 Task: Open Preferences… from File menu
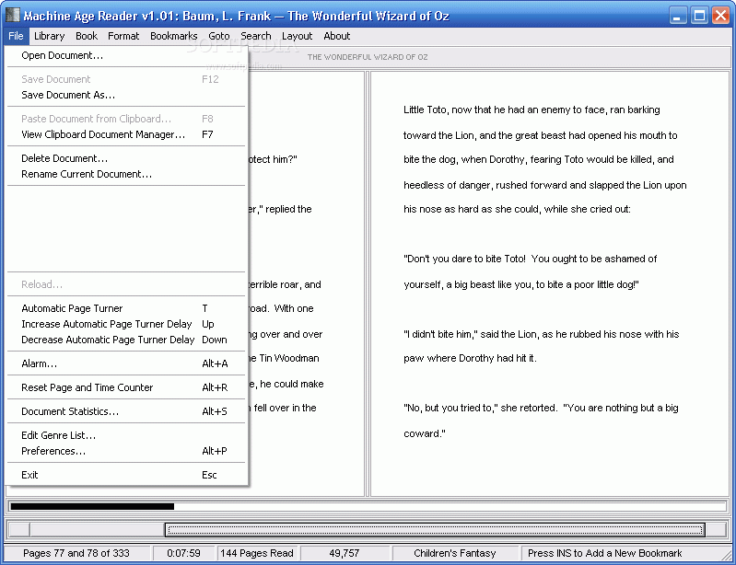[x=126, y=451]
